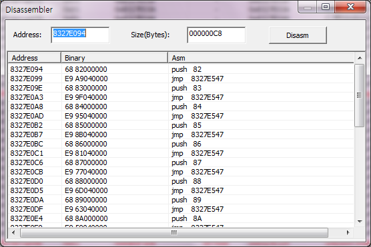Click binary value E9 9F040000
Viewport: 371px width, 247px height.
(86, 97)
